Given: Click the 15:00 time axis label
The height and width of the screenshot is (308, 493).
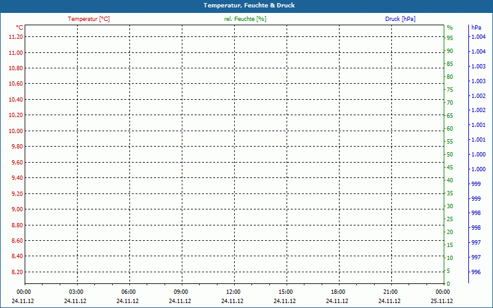Looking at the screenshot, I should [285, 292].
